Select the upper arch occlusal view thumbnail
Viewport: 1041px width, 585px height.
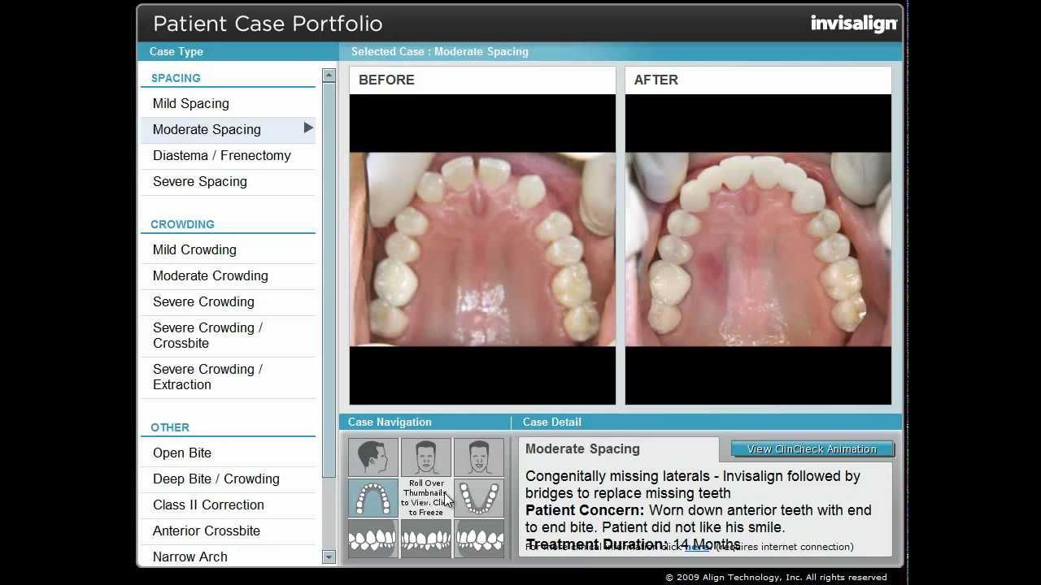pyautogui.click(x=373, y=497)
